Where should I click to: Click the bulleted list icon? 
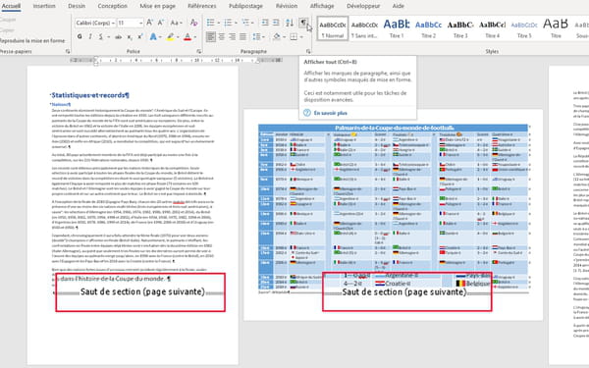coord(211,23)
